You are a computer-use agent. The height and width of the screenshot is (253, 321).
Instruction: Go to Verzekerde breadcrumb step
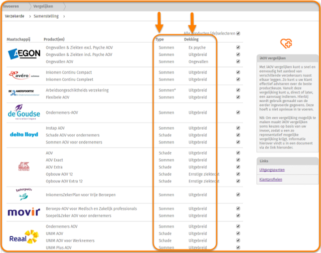click(15, 16)
